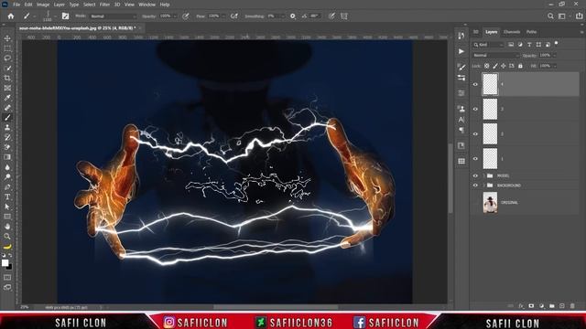Hide layer 3 via eye icon
Viewport: 586px width, 329px height.
click(x=475, y=109)
